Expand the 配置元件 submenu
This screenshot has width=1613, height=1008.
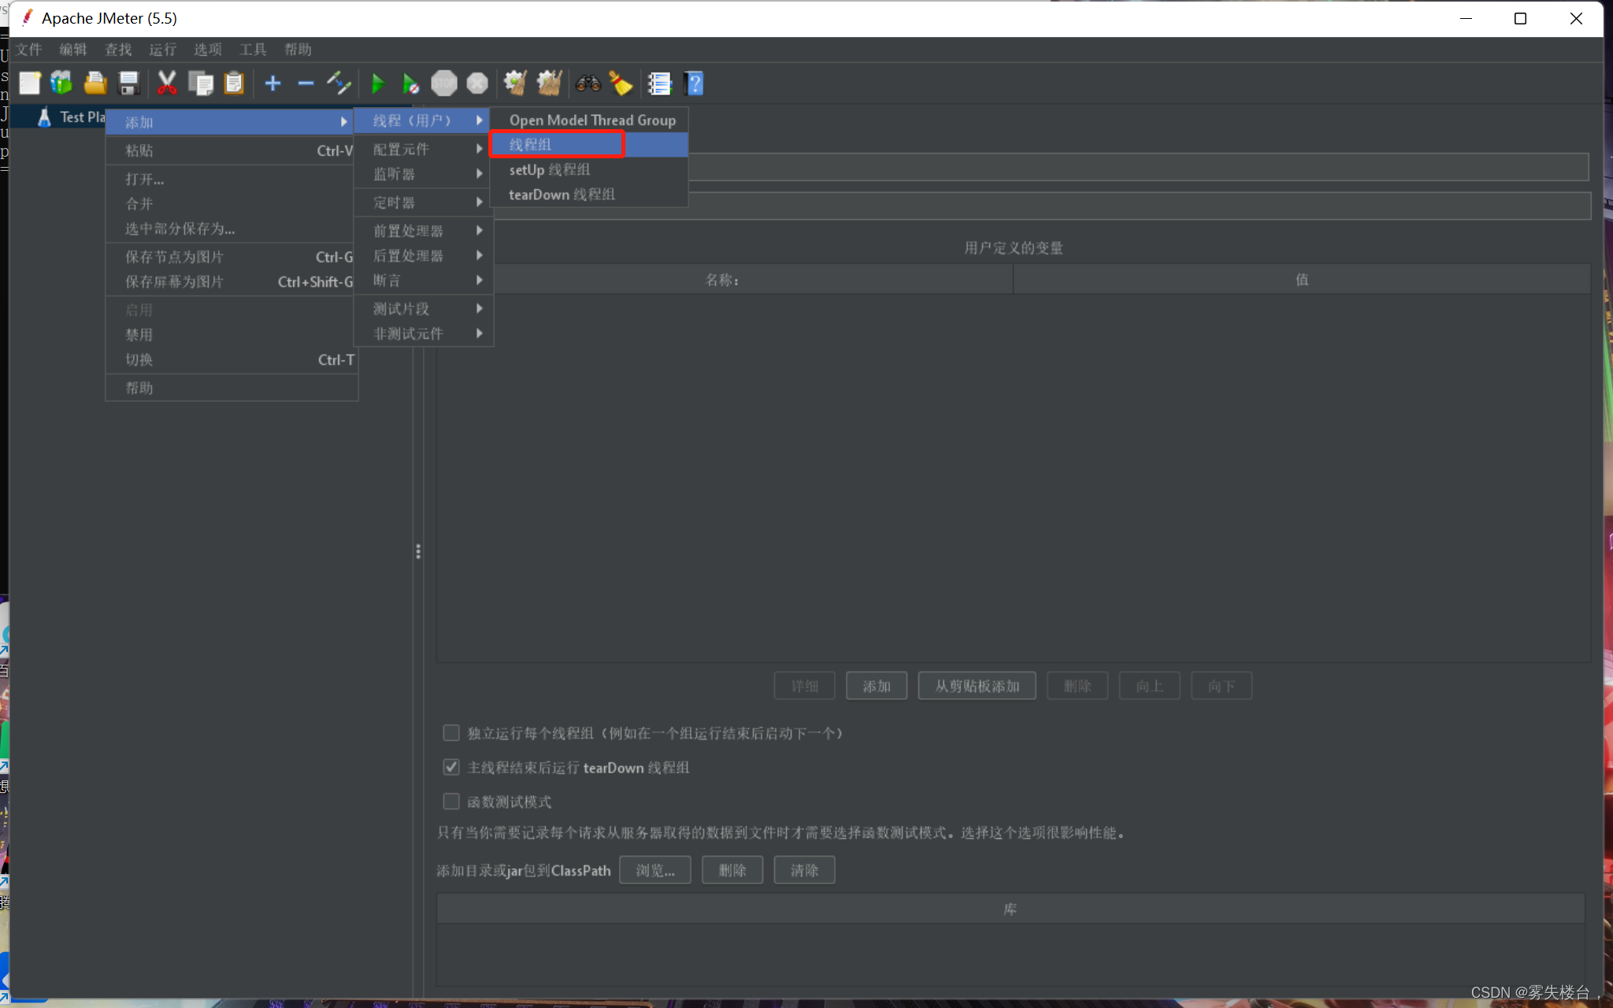tap(423, 149)
